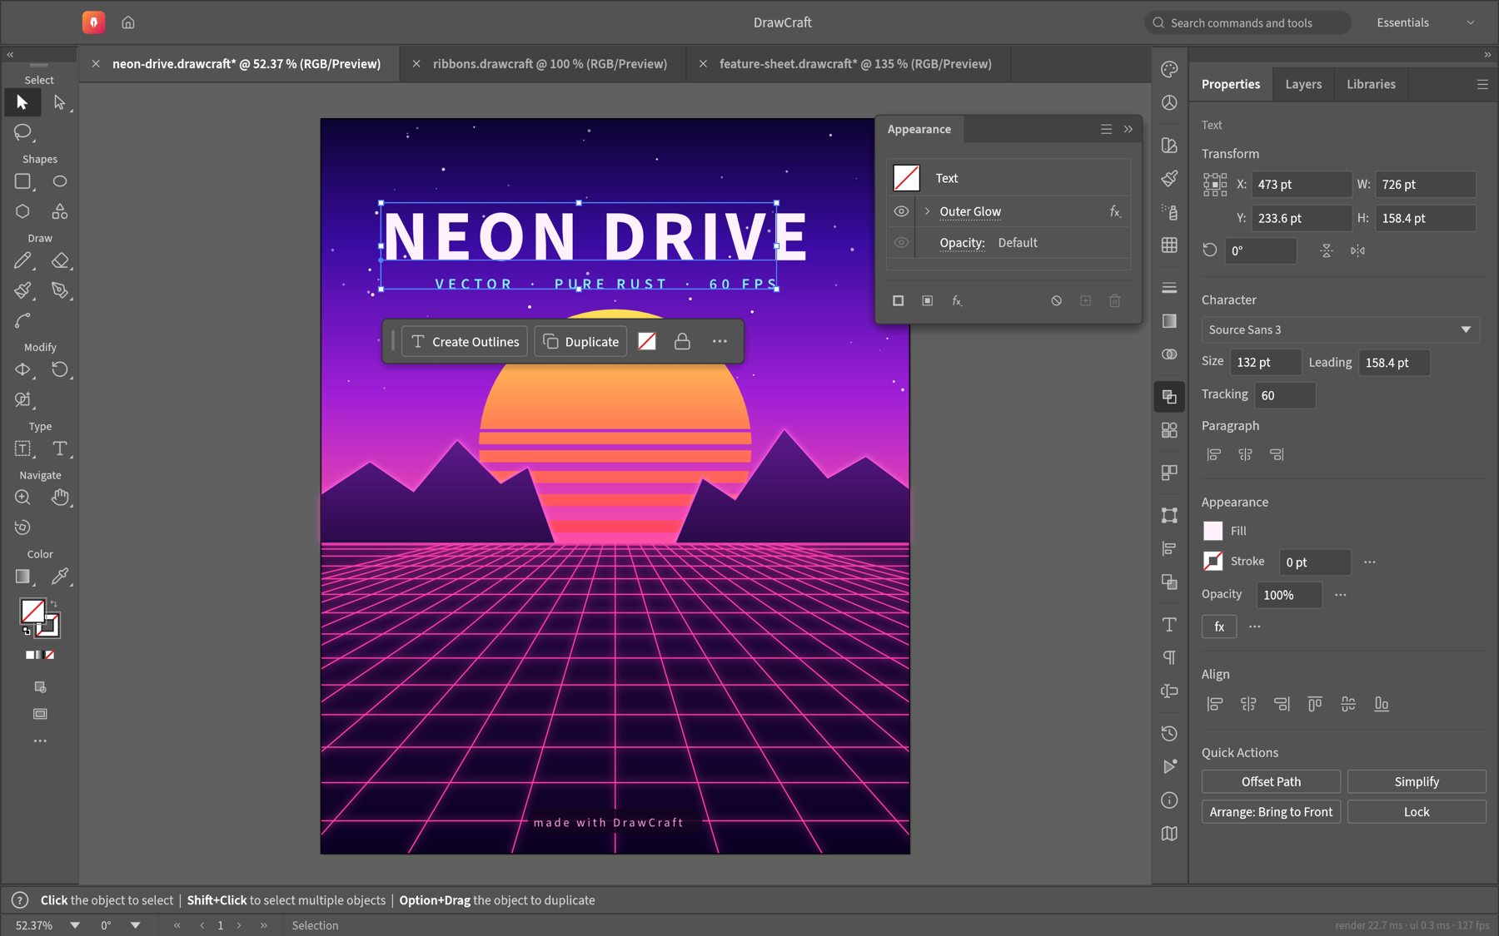This screenshot has width=1499, height=936.
Task: Toggle visibility of the Outer Glow effect
Action: (901, 211)
